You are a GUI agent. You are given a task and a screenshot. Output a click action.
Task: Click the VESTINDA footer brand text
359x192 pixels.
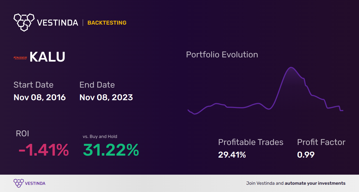click(35, 183)
